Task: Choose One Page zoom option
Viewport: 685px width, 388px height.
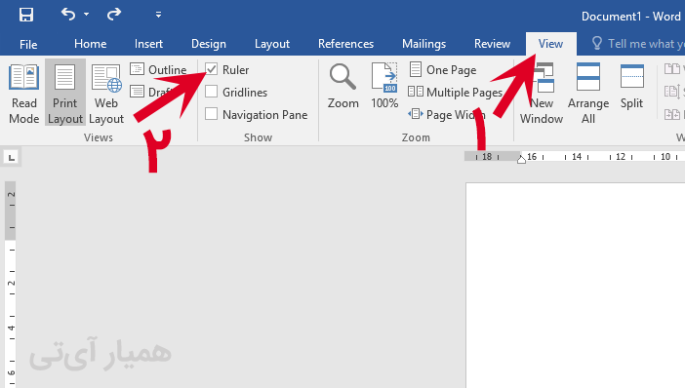Action: (442, 69)
